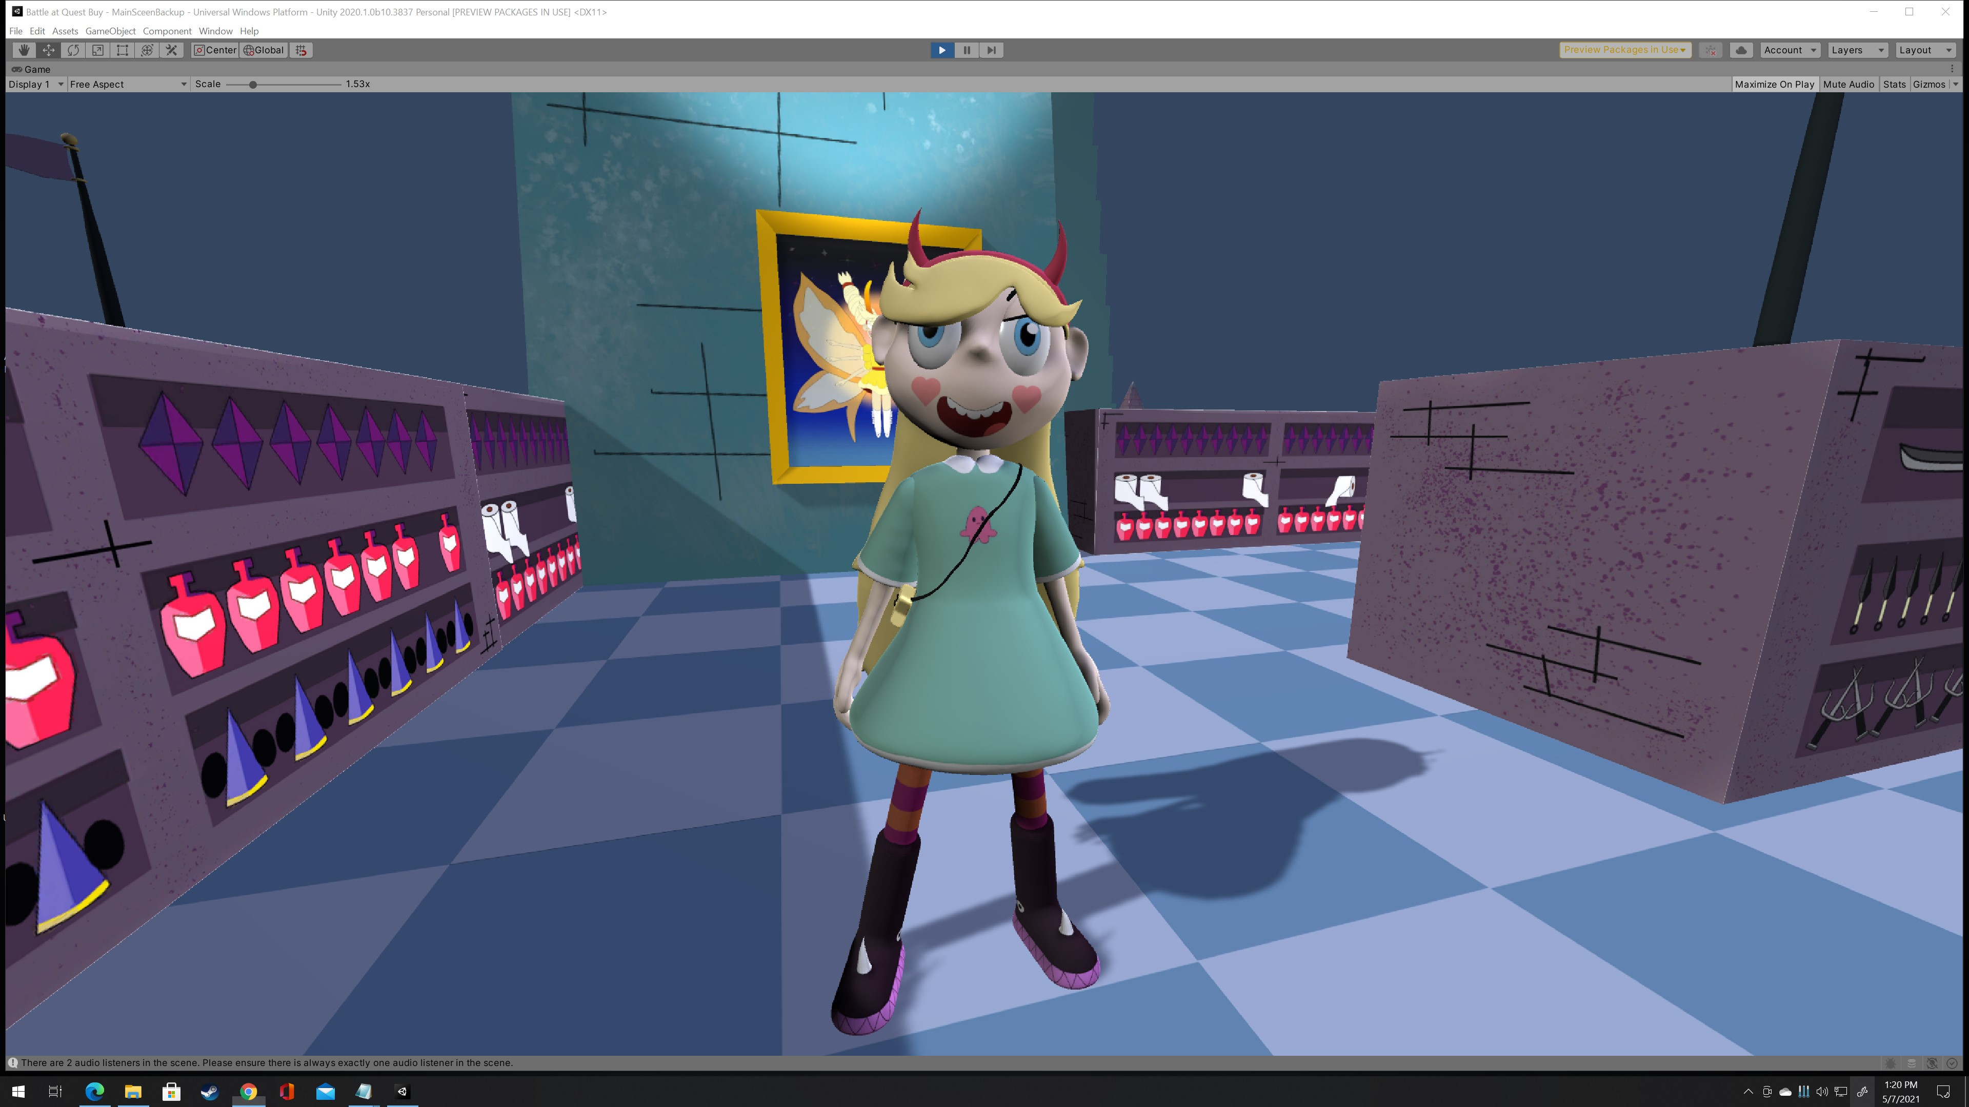This screenshot has width=1969, height=1107.
Task: Select the combined Transform tool
Action: (x=147, y=50)
